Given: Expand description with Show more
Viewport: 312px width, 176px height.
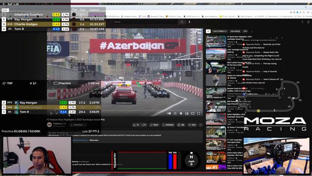Looking at the screenshot, I should pyautogui.click(x=94, y=140).
